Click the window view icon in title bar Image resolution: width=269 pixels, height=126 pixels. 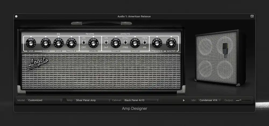(x=252, y=16)
